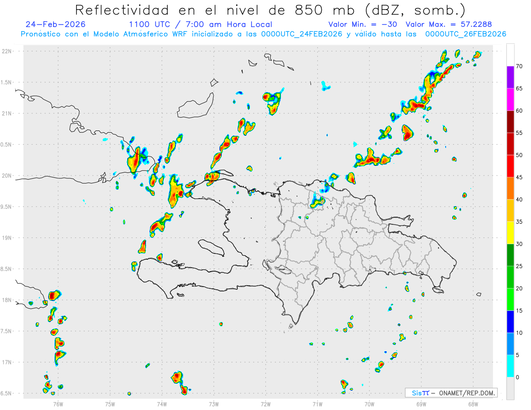Select the '71W' longitude axis label
The width and height of the screenshot is (531, 410).
pos(317,404)
